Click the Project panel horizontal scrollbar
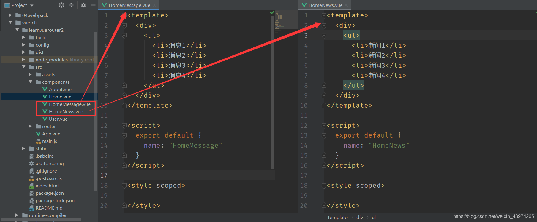The image size is (537, 222). [41, 220]
